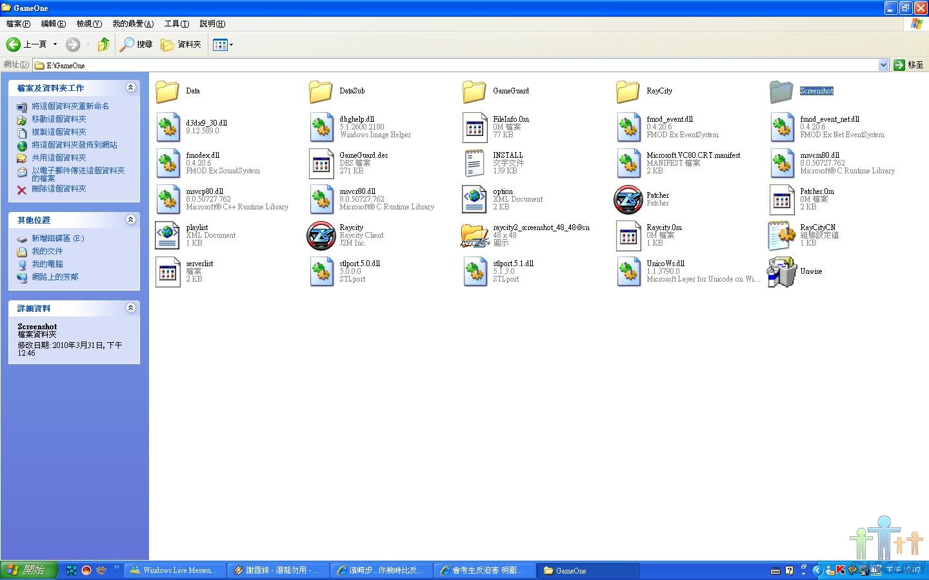Expand the address bar dropdown arrow

click(883, 65)
